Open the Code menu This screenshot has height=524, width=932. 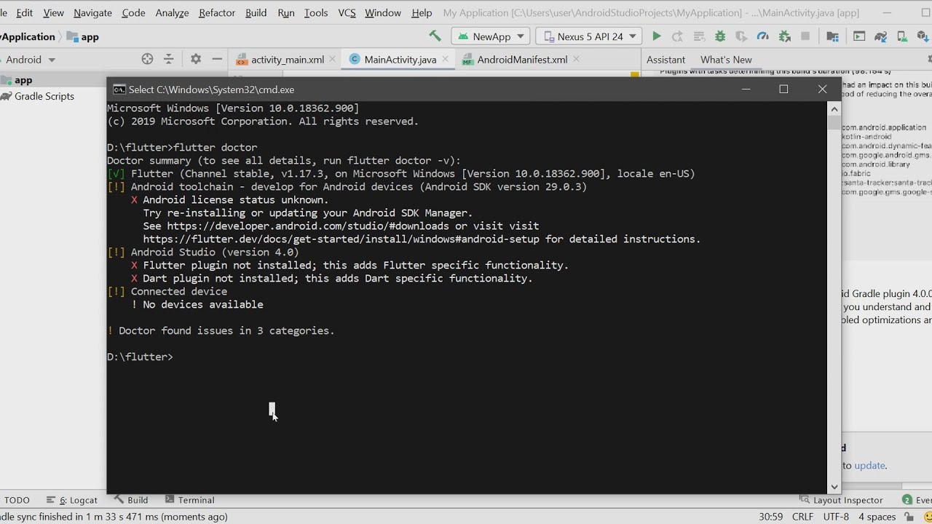pyautogui.click(x=133, y=12)
